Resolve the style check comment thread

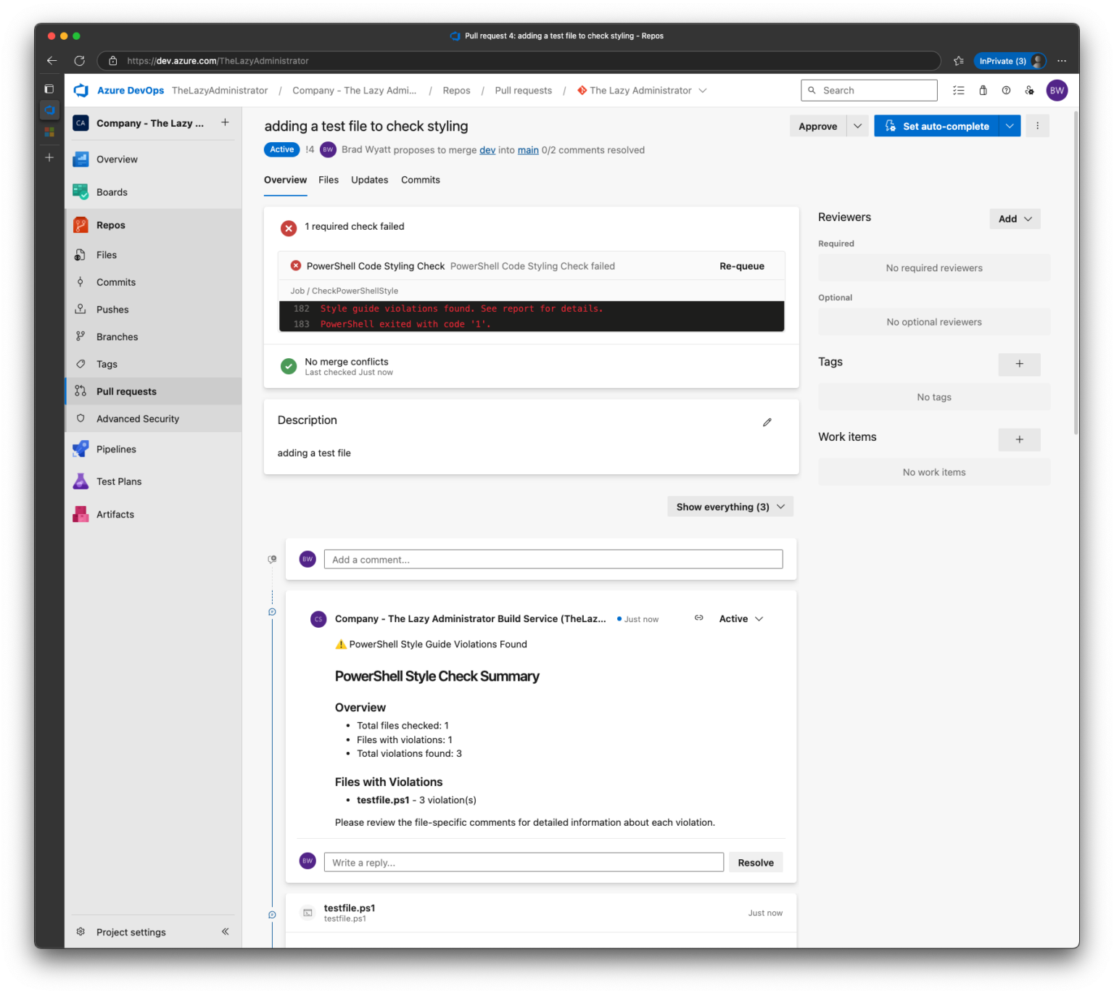click(x=756, y=863)
